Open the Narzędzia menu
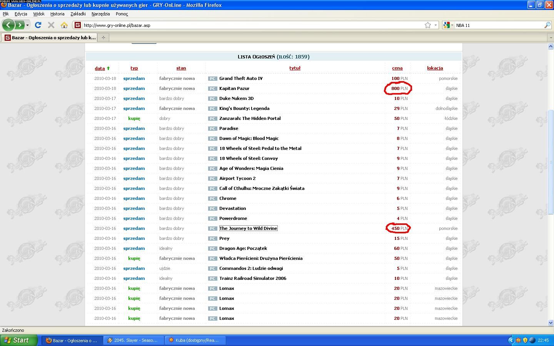Image resolution: width=554 pixels, height=346 pixels. [x=101, y=14]
